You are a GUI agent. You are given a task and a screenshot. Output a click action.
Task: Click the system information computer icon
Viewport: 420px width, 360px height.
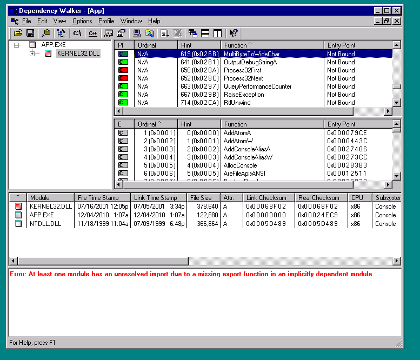point(137,34)
